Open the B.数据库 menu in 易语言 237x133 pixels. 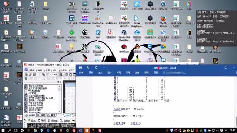[63, 70]
